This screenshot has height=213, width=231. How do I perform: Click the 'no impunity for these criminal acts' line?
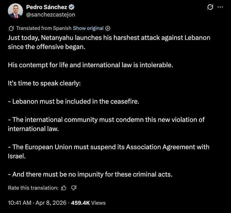(90, 174)
